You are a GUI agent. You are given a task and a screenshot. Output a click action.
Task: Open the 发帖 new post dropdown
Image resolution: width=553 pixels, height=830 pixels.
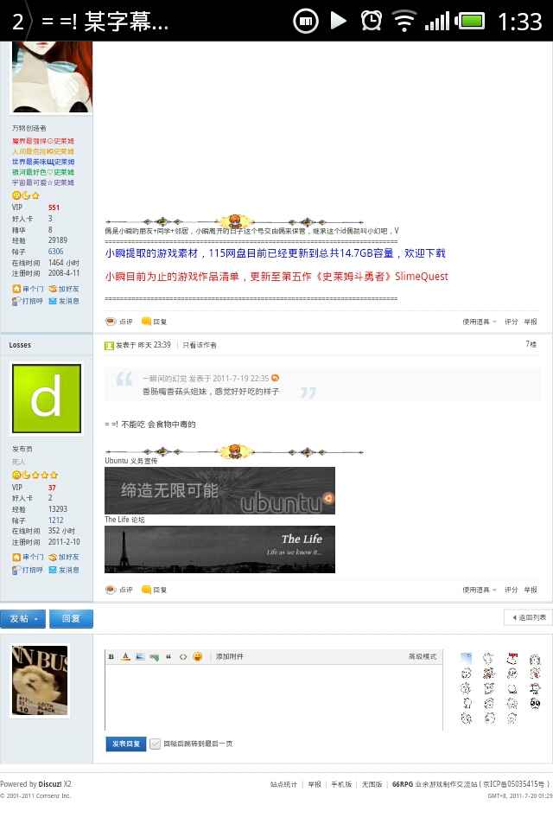(x=22, y=619)
